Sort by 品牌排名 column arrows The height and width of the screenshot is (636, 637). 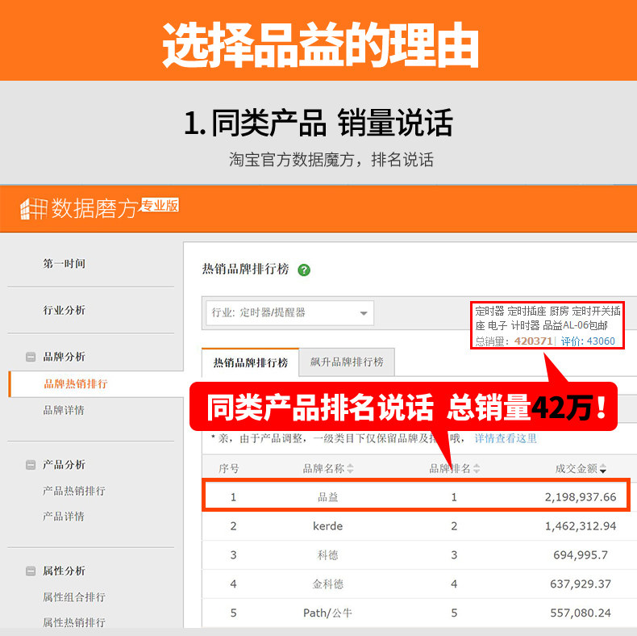pyautogui.click(x=477, y=468)
